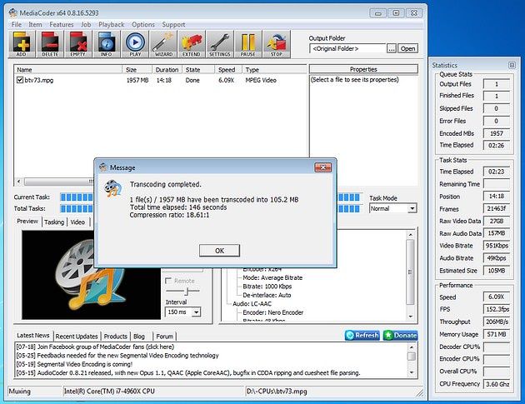Switch to the Preview tab

[27, 222]
